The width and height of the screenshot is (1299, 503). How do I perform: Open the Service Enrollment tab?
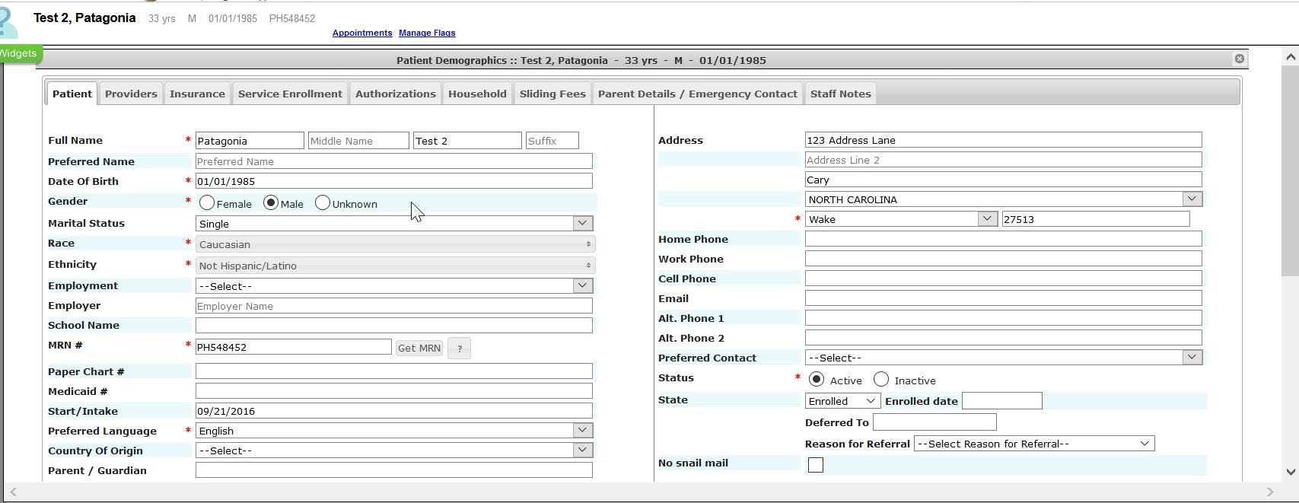(290, 94)
